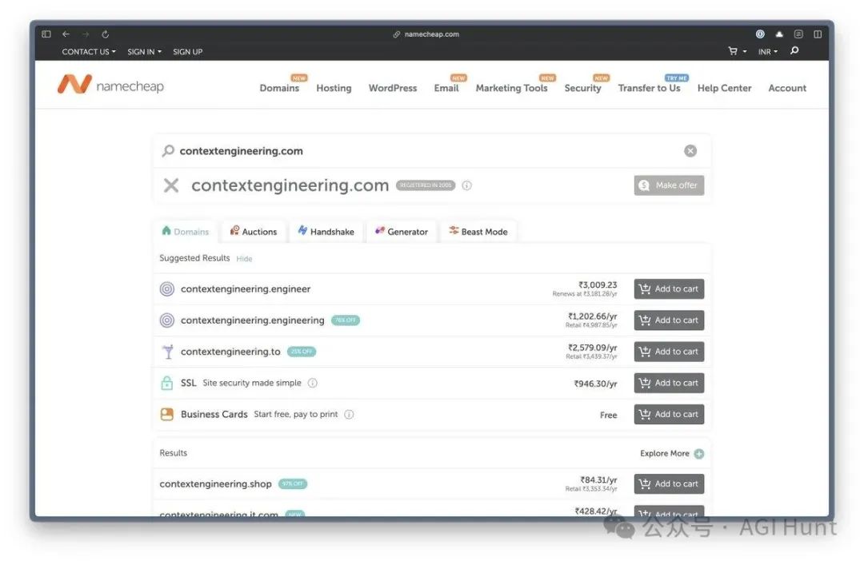The height and width of the screenshot is (561, 864).
Task: Hide the Suggested Results section
Action: click(244, 259)
